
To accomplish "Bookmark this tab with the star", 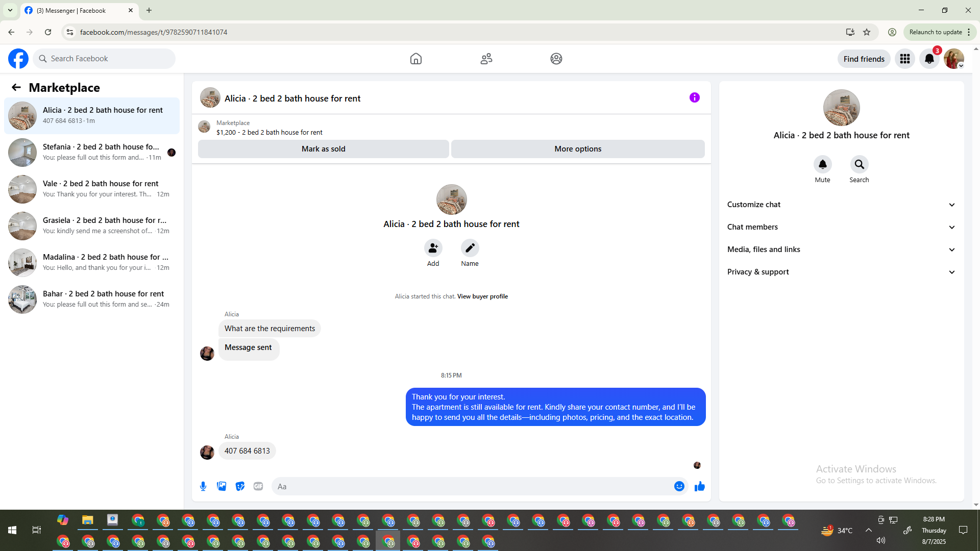I will click(867, 32).
